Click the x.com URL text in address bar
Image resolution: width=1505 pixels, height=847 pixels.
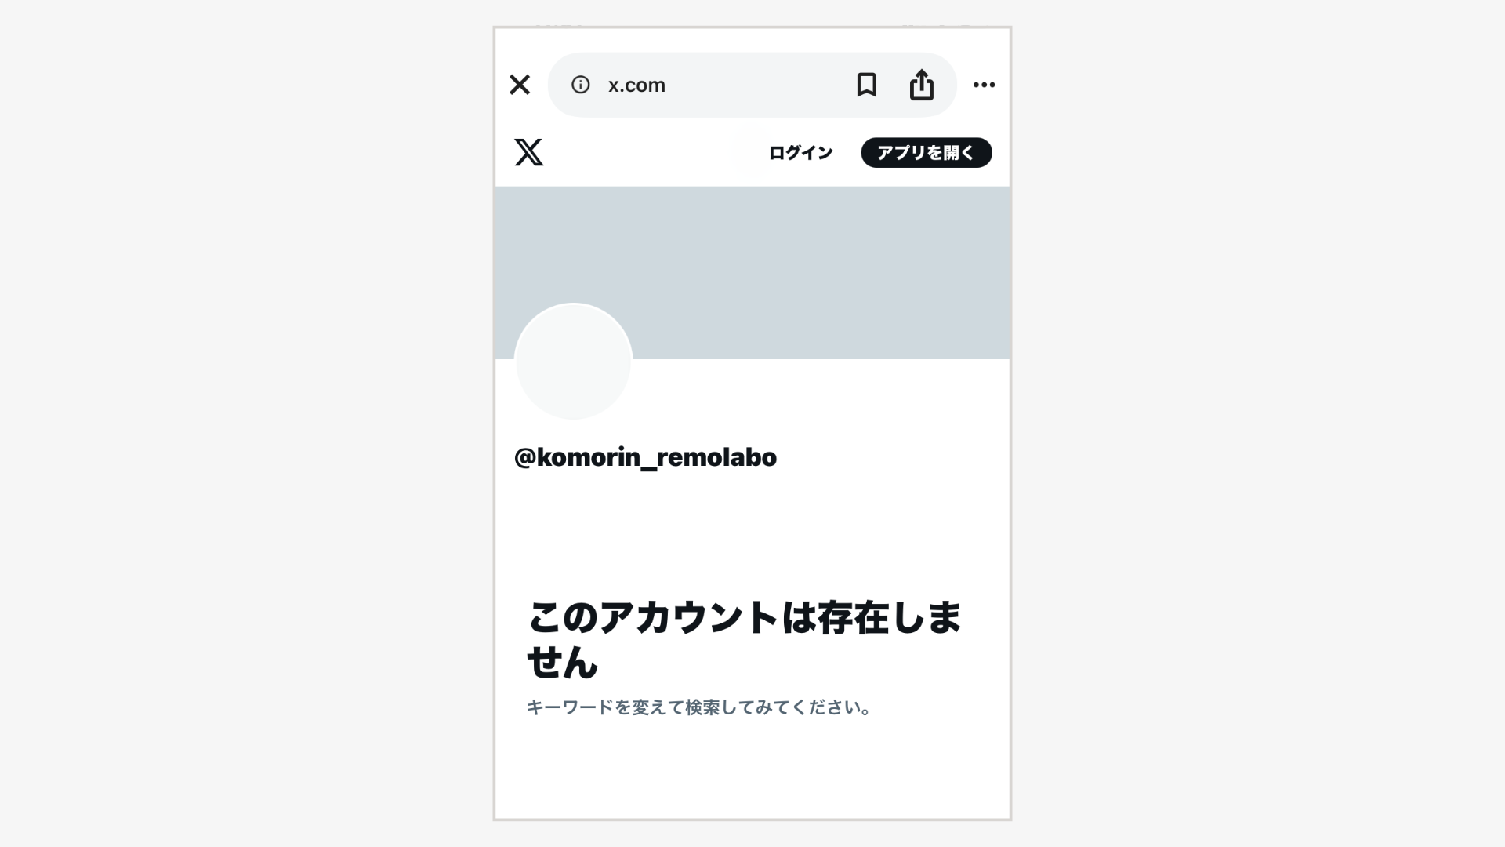(636, 85)
